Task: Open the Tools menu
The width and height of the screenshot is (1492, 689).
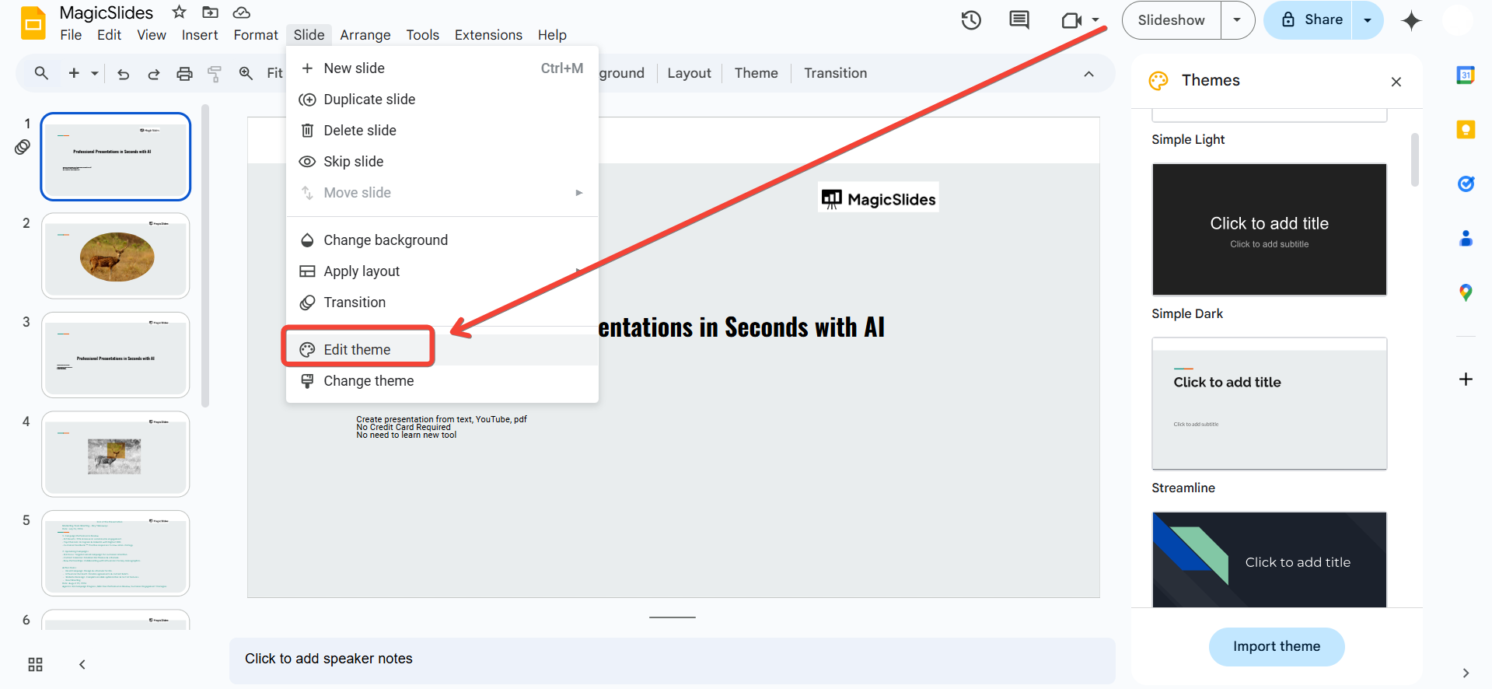Action: [422, 35]
